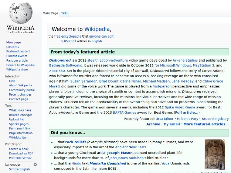Switch to the Talk tab
The height and width of the screenshot is (173, 231).
pyautogui.click(x=64, y=13)
